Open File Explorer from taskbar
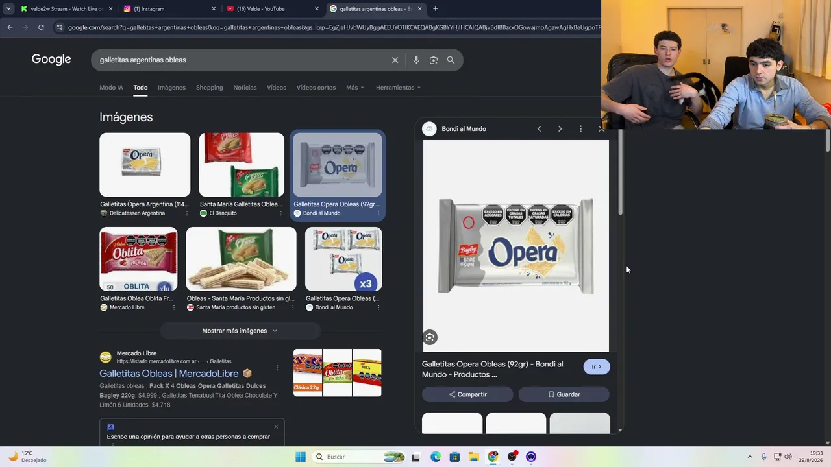 point(473,457)
